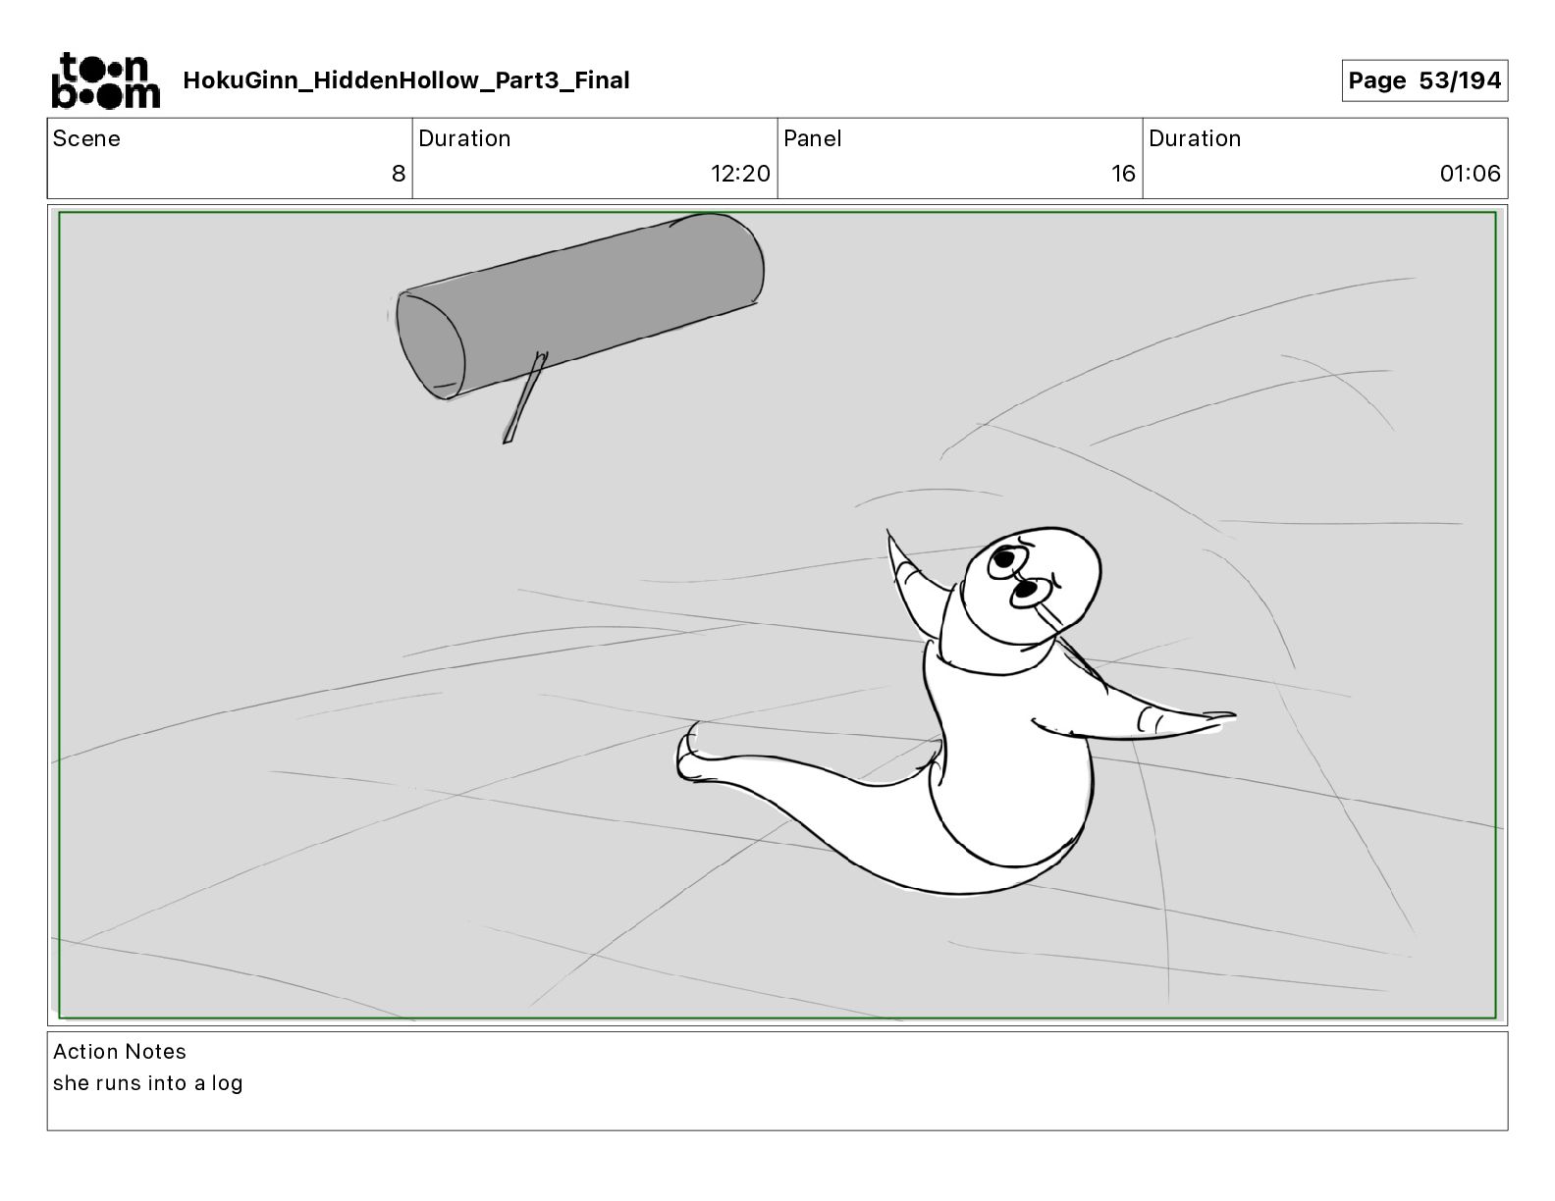Viewport: 1555px width, 1201px height.
Task: Click the Panel label
Action: click(813, 138)
